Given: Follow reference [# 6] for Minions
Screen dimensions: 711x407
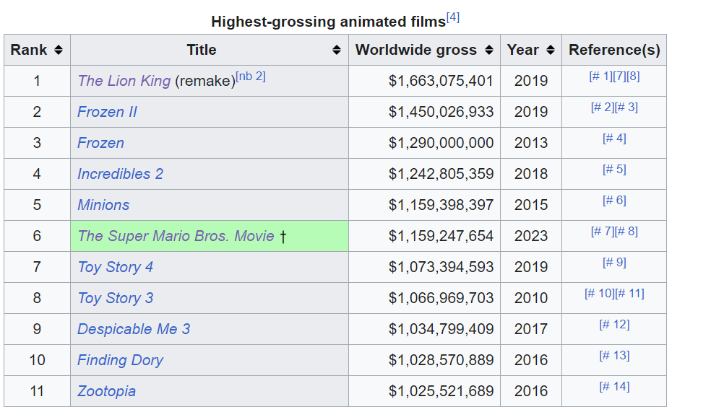Looking at the screenshot, I should pos(614,200).
